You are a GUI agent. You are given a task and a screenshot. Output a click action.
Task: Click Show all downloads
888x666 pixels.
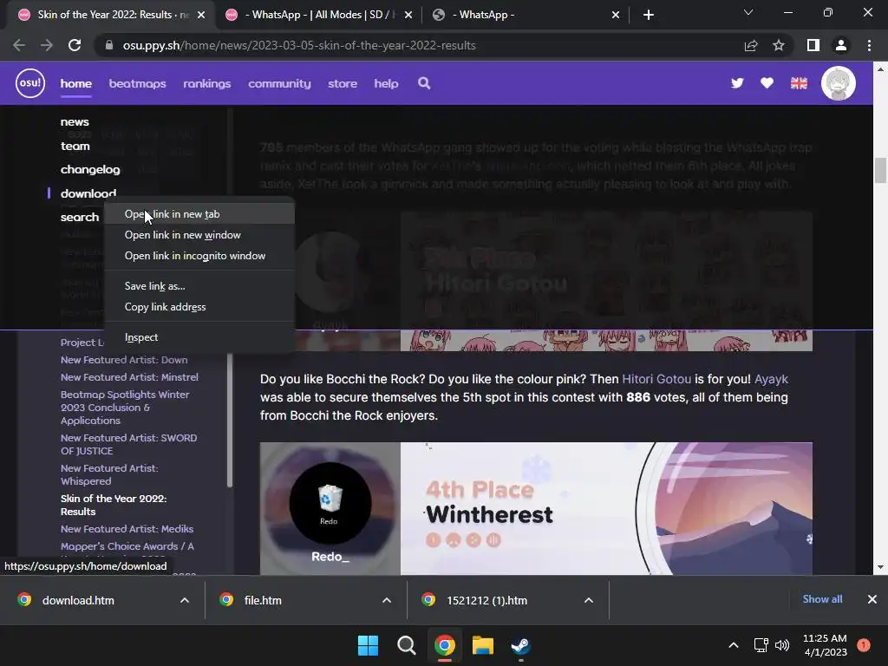point(822,599)
